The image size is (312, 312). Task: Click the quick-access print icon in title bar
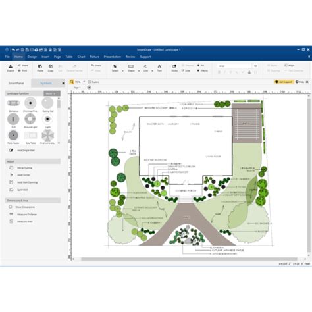click(x=36, y=50)
